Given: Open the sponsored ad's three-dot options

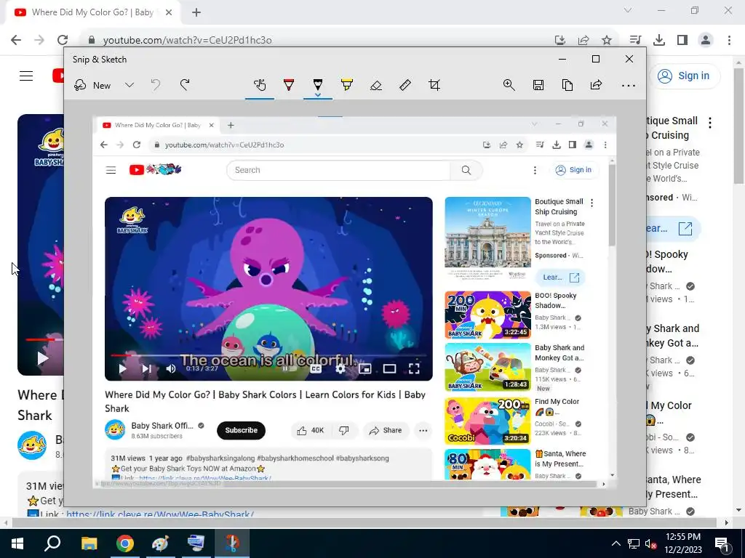Looking at the screenshot, I should [x=710, y=123].
